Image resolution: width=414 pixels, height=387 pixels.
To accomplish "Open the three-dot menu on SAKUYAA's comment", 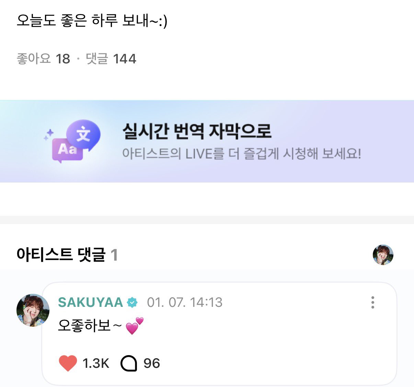I will click(372, 302).
